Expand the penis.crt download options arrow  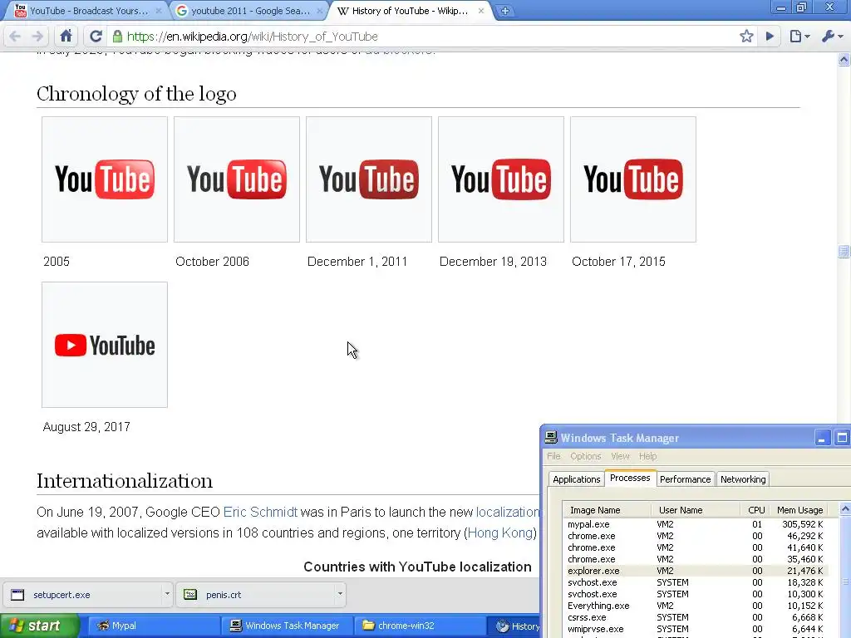(340, 594)
